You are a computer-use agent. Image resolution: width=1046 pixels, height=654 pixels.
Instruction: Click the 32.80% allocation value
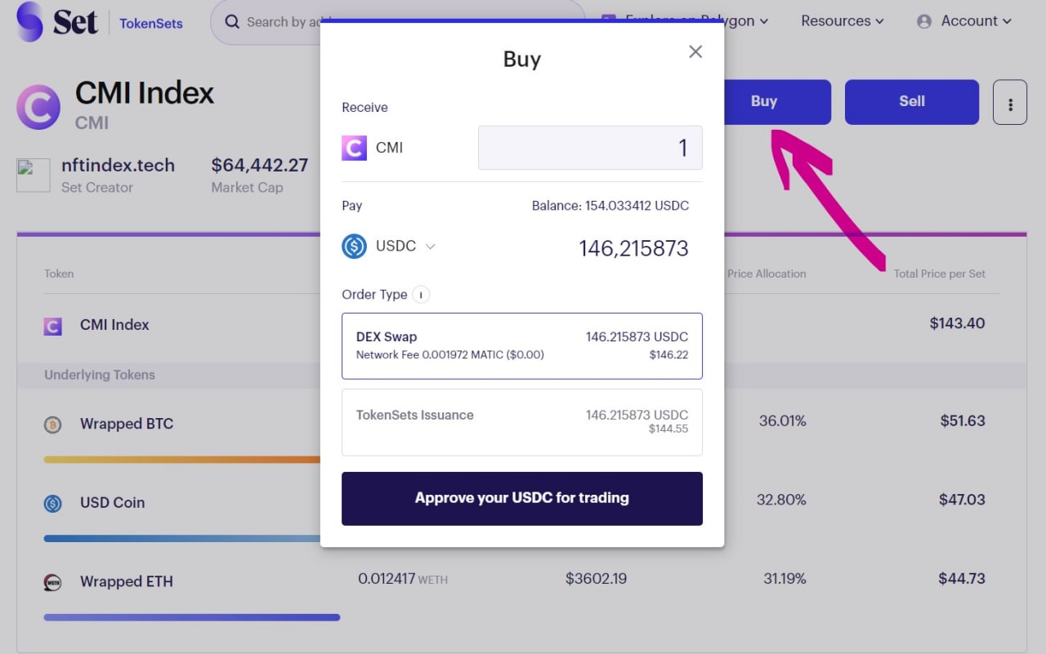click(781, 500)
